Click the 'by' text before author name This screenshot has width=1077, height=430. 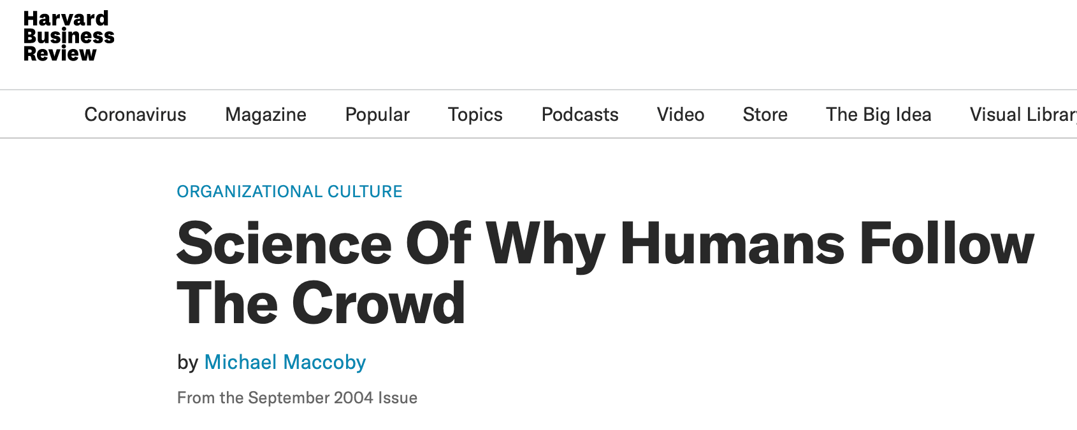coord(188,363)
